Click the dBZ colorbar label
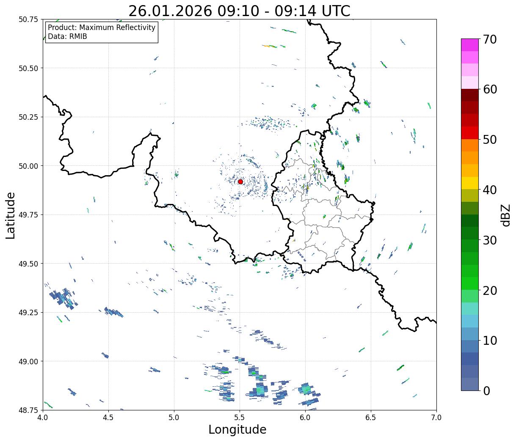 (x=506, y=214)
